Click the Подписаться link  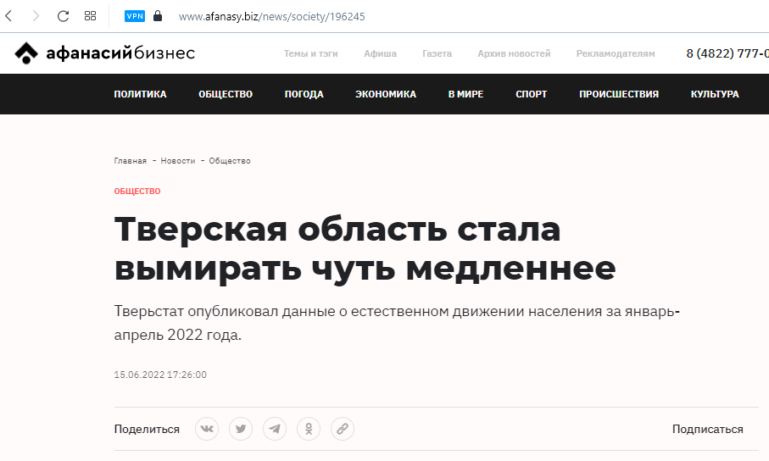click(707, 430)
